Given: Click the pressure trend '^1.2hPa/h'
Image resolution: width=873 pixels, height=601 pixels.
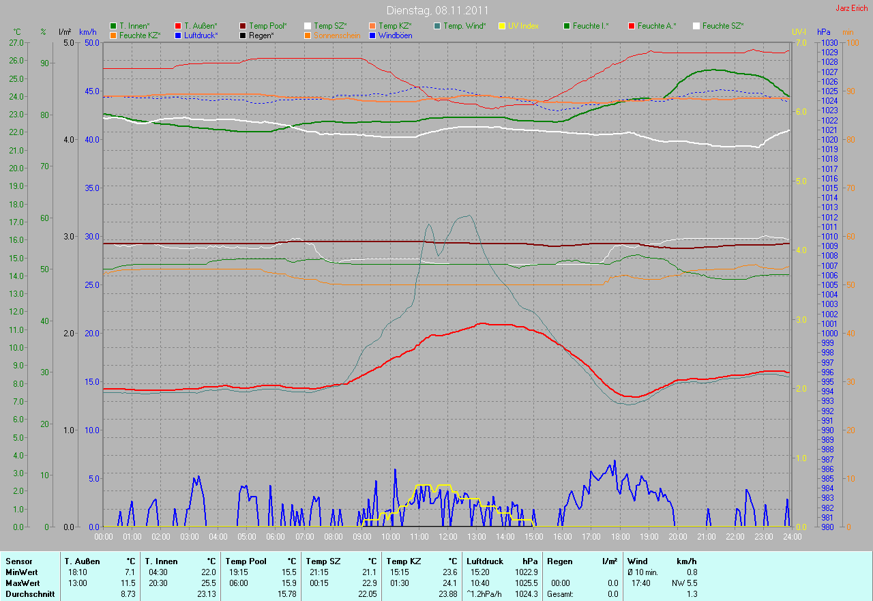Looking at the screenshot, I should coord(484,594).
